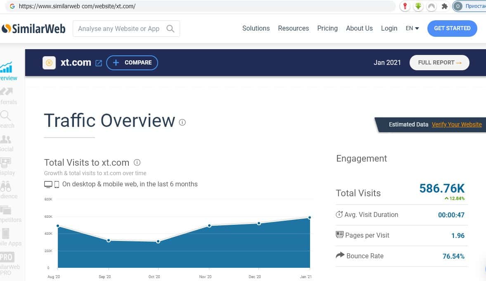
Task: Click the Jan 2021 date label
Action: pos(387,62)
